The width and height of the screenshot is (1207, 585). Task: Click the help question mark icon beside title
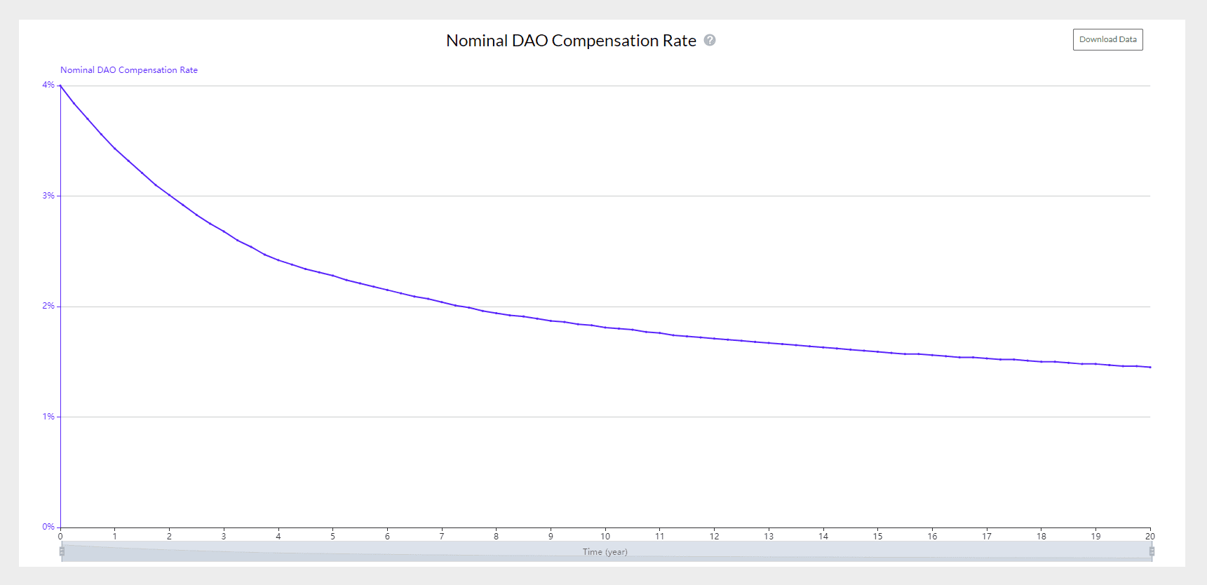point(710,40)
